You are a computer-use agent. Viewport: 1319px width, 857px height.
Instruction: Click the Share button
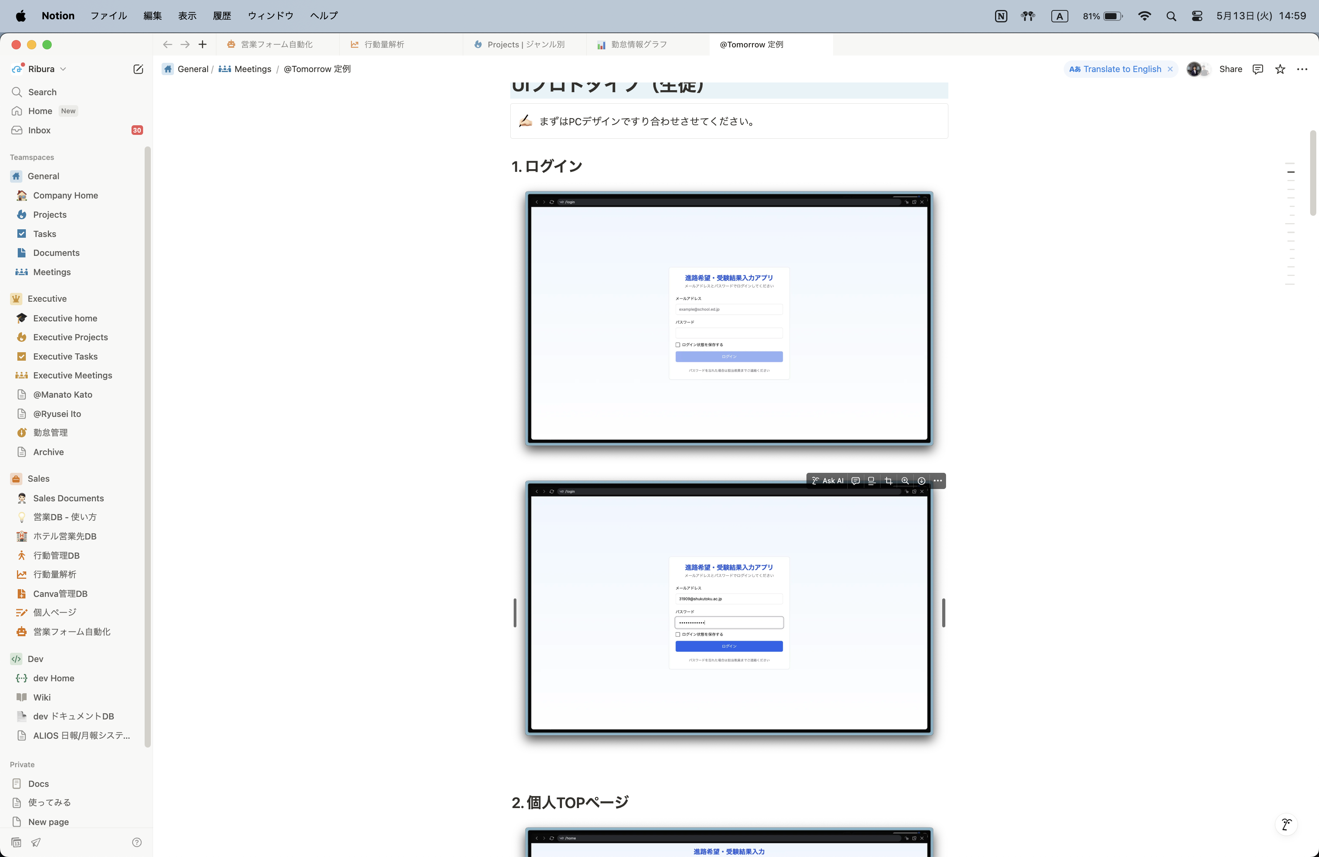pos(1230,69)
